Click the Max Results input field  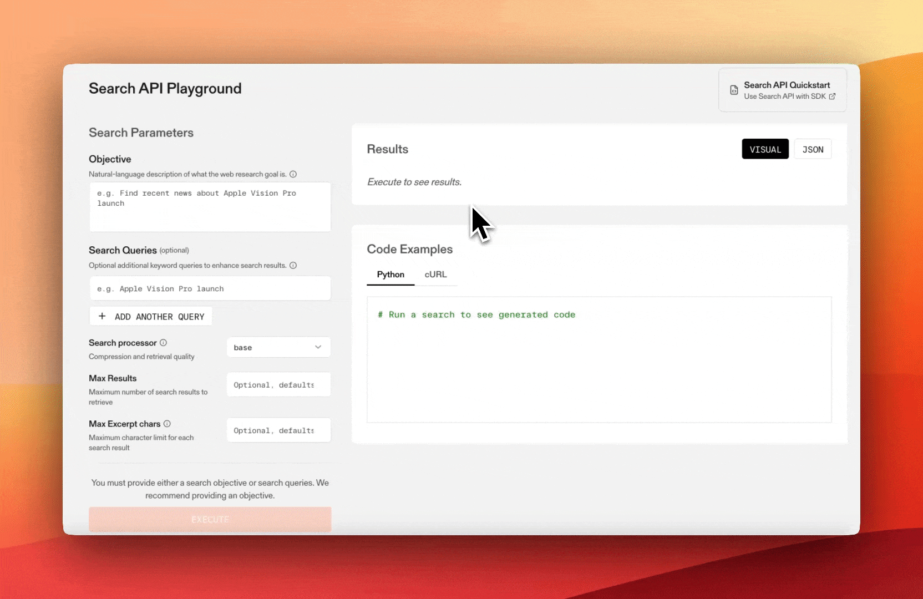(x=278, y=384)
